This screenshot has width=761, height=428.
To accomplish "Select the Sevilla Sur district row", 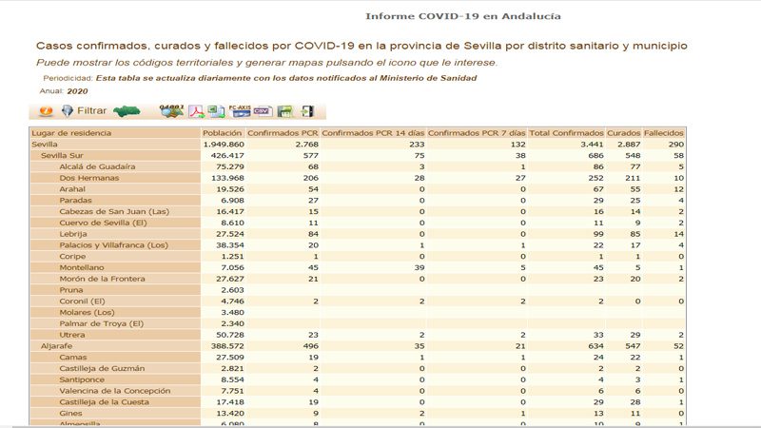I will [x=62, y=155].
